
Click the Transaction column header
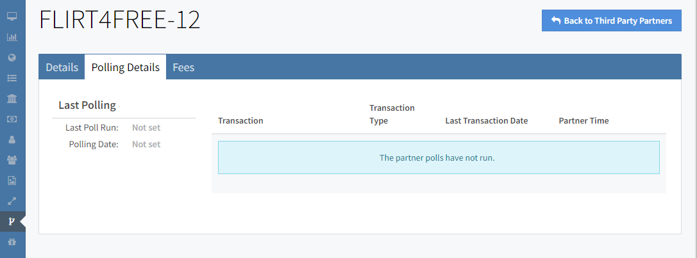(x=240, y=121)
